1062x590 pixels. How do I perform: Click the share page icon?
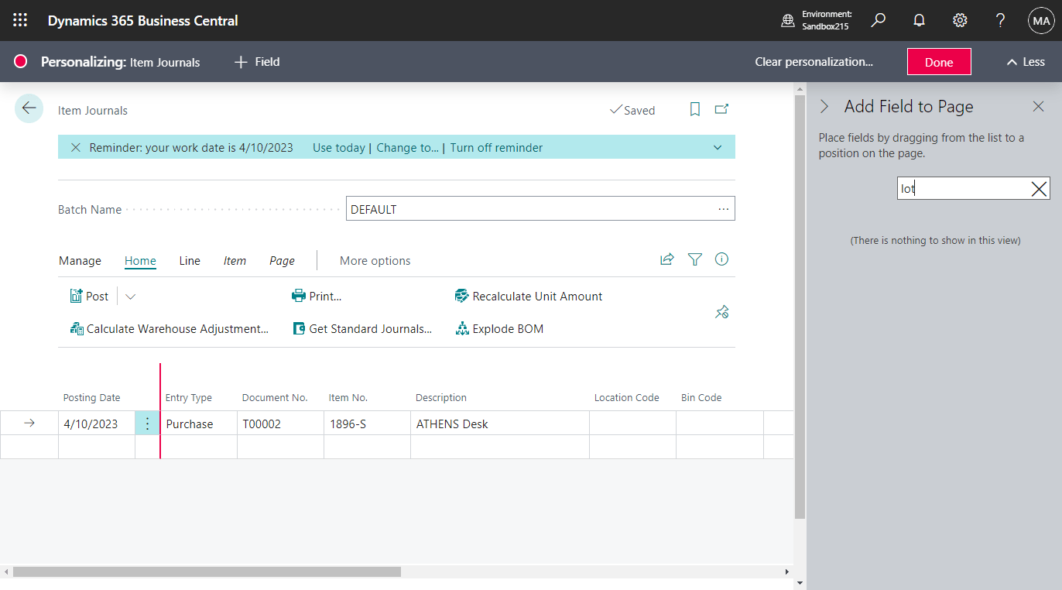pyautogui.click(x=666, y=259)
